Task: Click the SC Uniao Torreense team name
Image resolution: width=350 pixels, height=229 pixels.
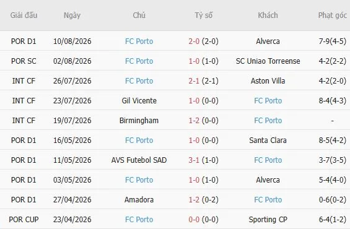Action: pos(268,61)
